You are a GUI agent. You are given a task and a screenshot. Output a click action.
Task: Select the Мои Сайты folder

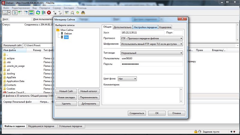pos(67,30)
